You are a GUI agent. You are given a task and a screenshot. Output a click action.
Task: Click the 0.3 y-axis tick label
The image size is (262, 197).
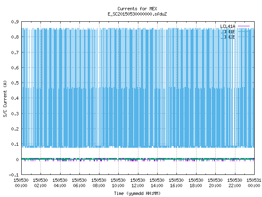click(15, 114)
